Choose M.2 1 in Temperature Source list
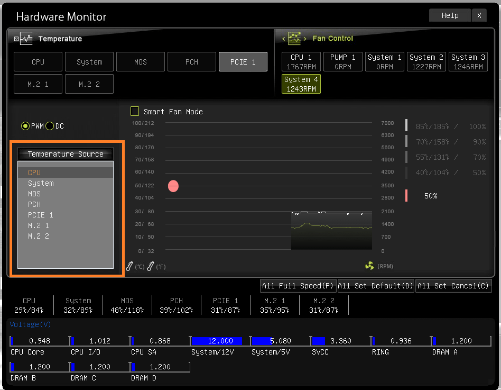 pos(66,225)
